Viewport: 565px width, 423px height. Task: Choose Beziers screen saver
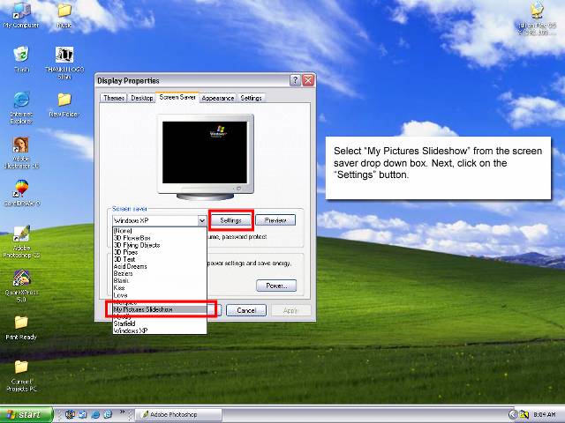160,274
